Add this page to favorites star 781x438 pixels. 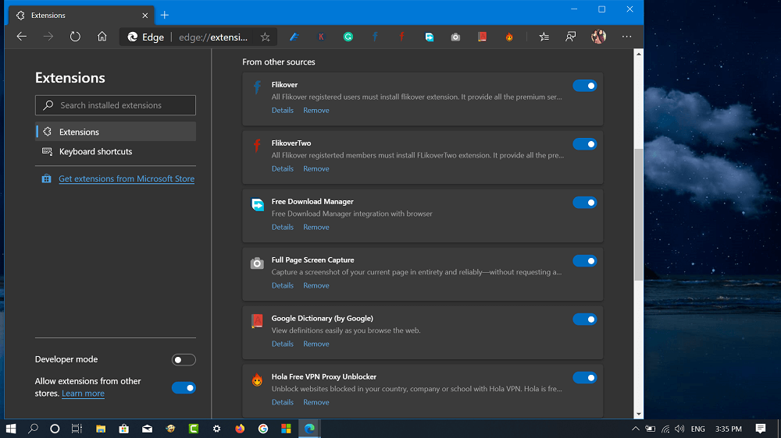click(265, 37)
